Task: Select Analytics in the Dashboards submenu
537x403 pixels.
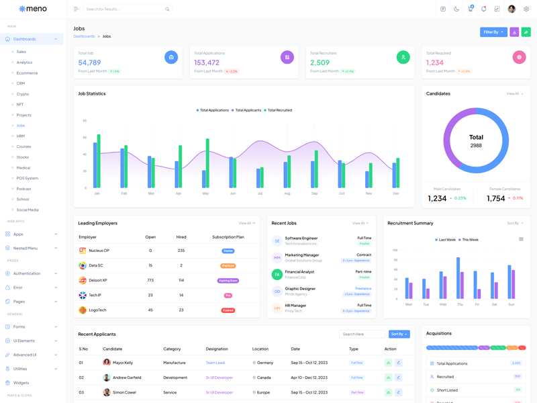Action: (24, 62)
